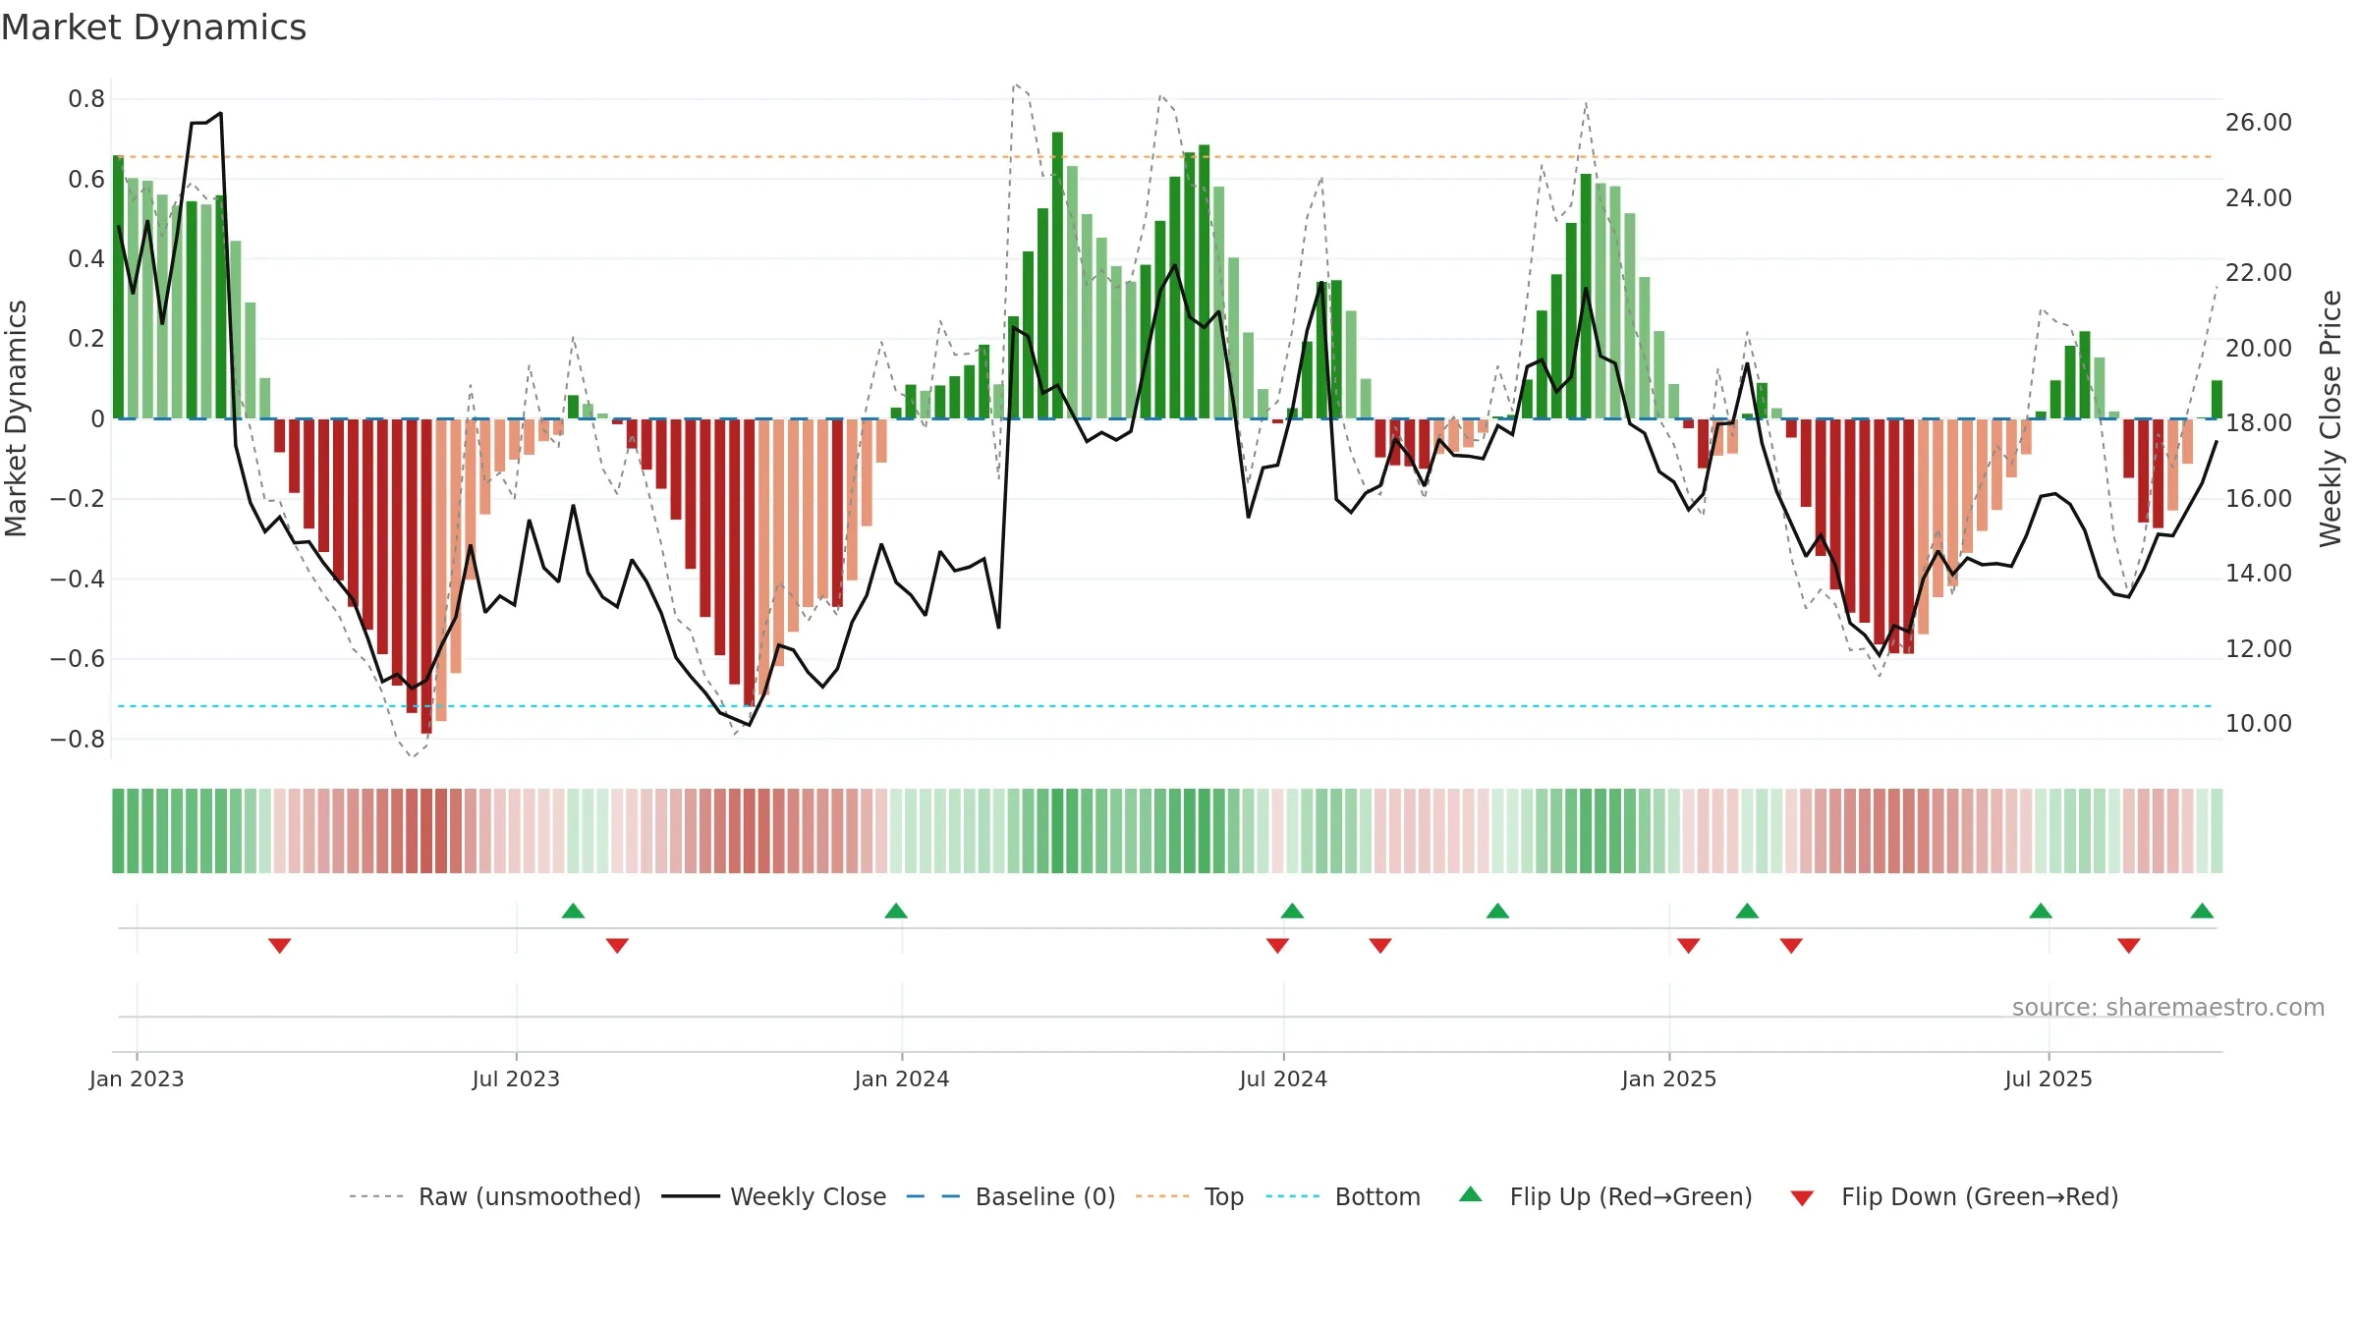
Task: Click the red flip-down marker just after Jan 2025
Action: tap(1689, 946)
